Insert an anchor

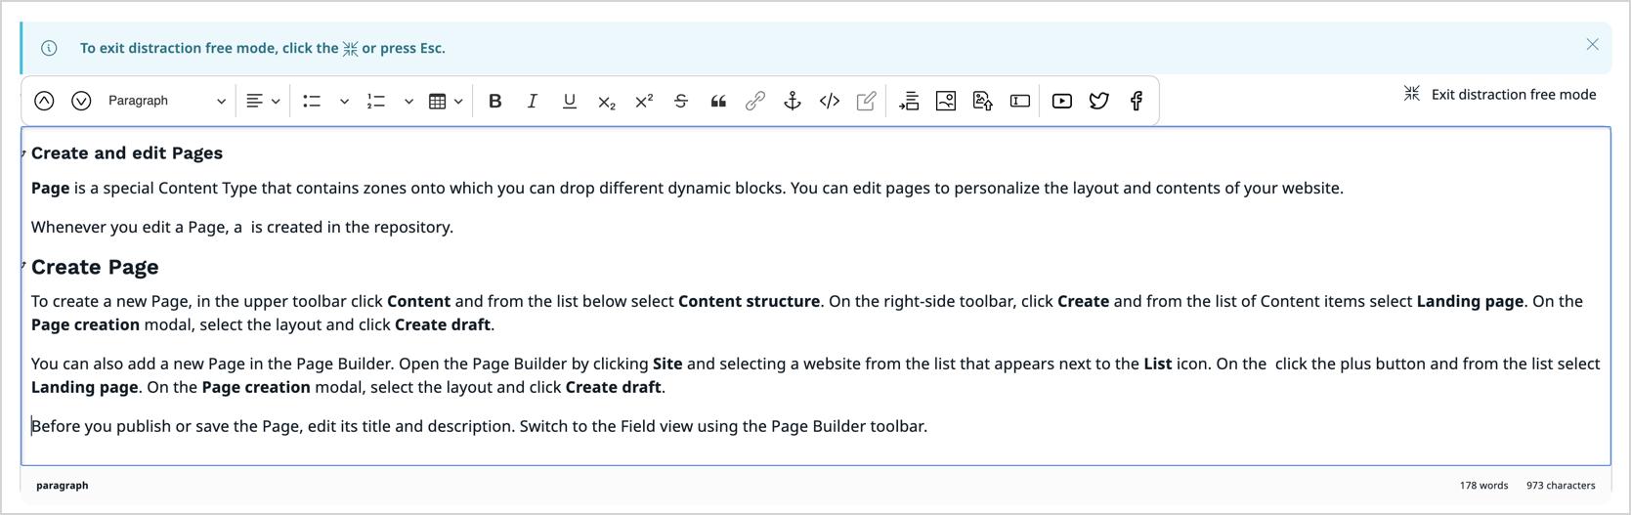click(x=793, y=101)
